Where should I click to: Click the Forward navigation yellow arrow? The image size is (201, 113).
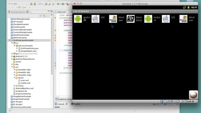23,8
